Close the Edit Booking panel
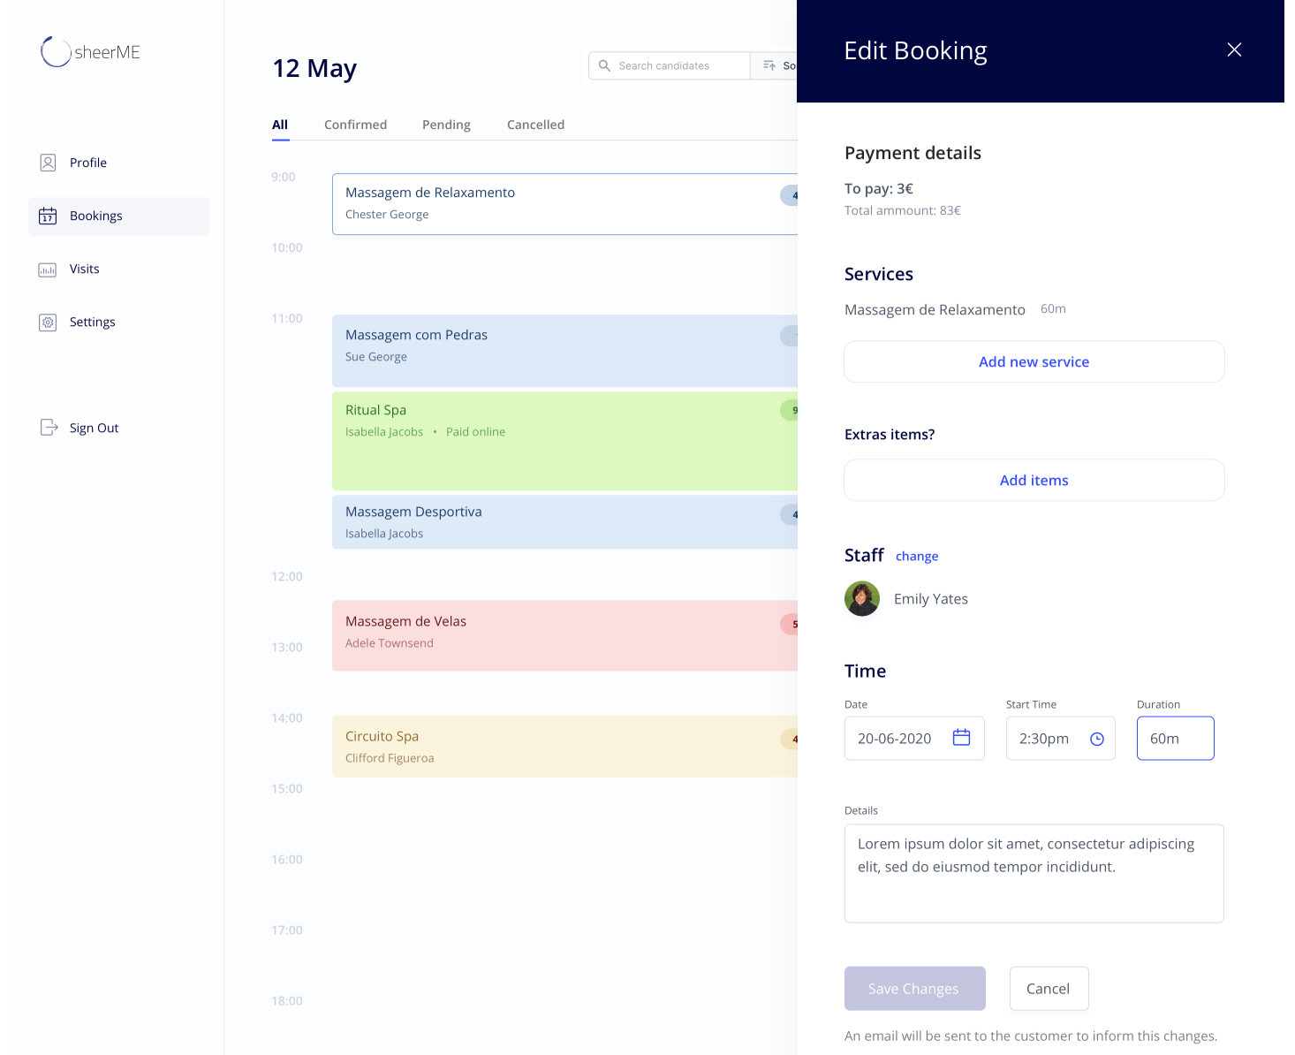Image resolution: width=1295 pixels, height=1055 pixels. pos(1234,49)
